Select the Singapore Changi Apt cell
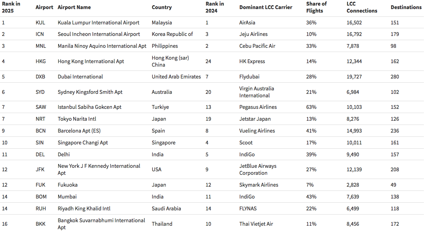426x232 pixels. point(83,143)
